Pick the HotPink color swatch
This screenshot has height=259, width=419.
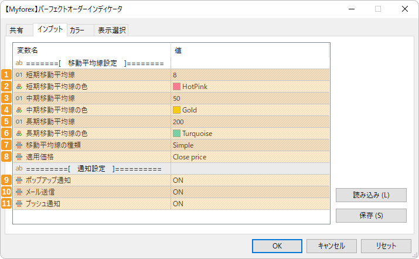click(x=176, y=87)
